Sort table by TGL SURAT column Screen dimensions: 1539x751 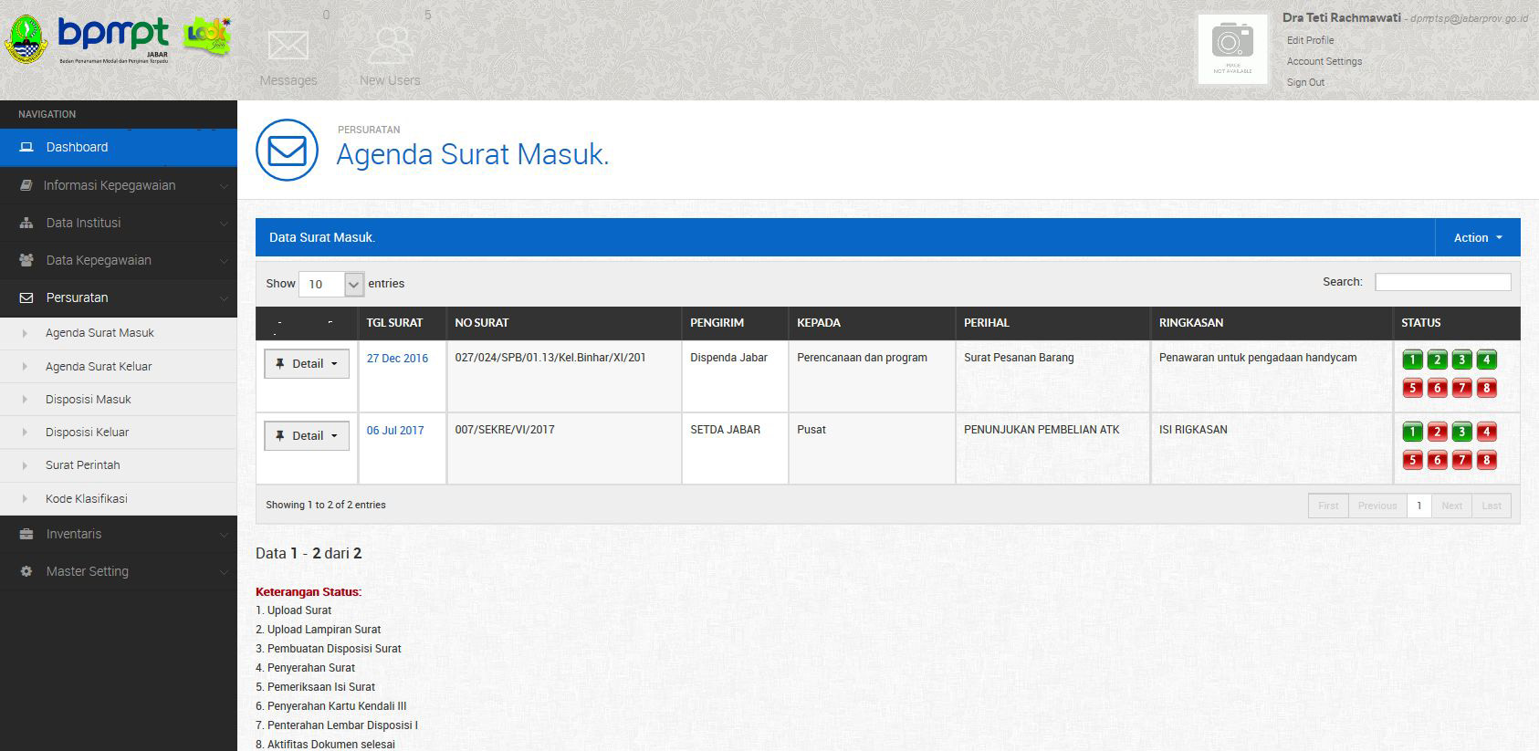pos(394,322)
